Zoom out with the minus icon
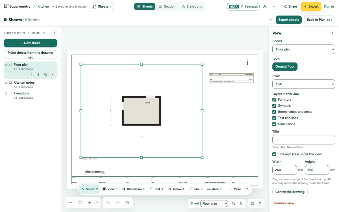339x212 pixels. tap(71, 203)
